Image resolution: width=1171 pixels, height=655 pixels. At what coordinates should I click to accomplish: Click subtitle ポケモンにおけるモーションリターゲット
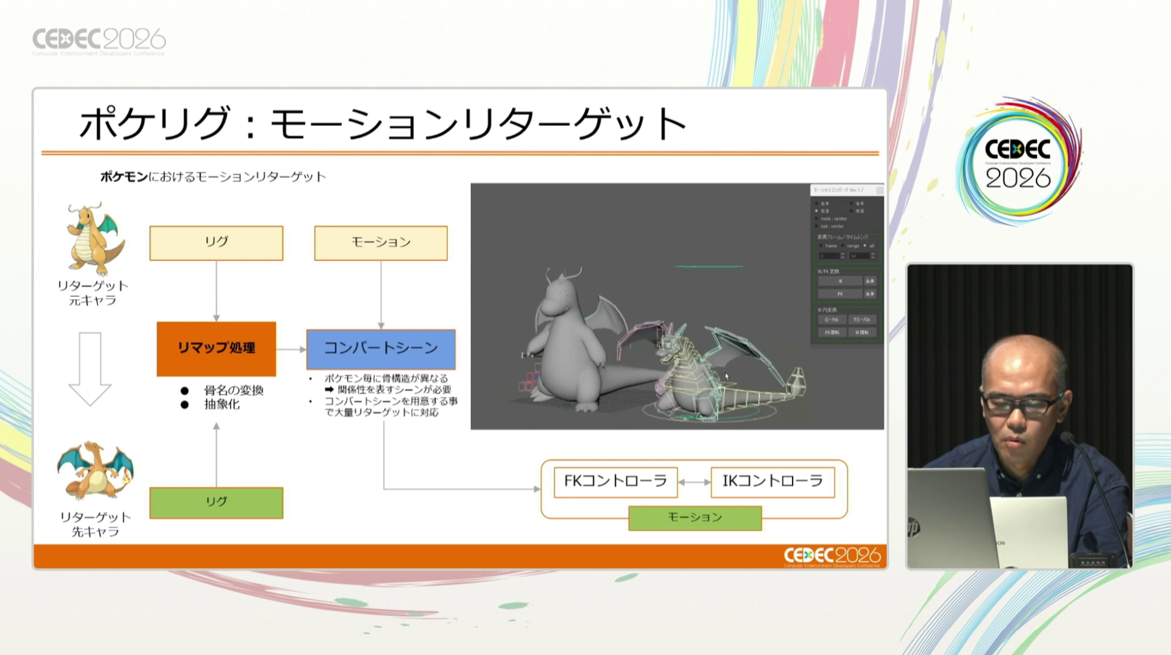click(213, 177)
